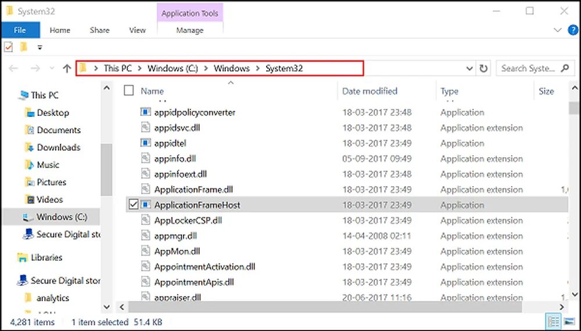
Task: Select the appidpolicyconverter application icon
Action: click(x=146, y=112)
